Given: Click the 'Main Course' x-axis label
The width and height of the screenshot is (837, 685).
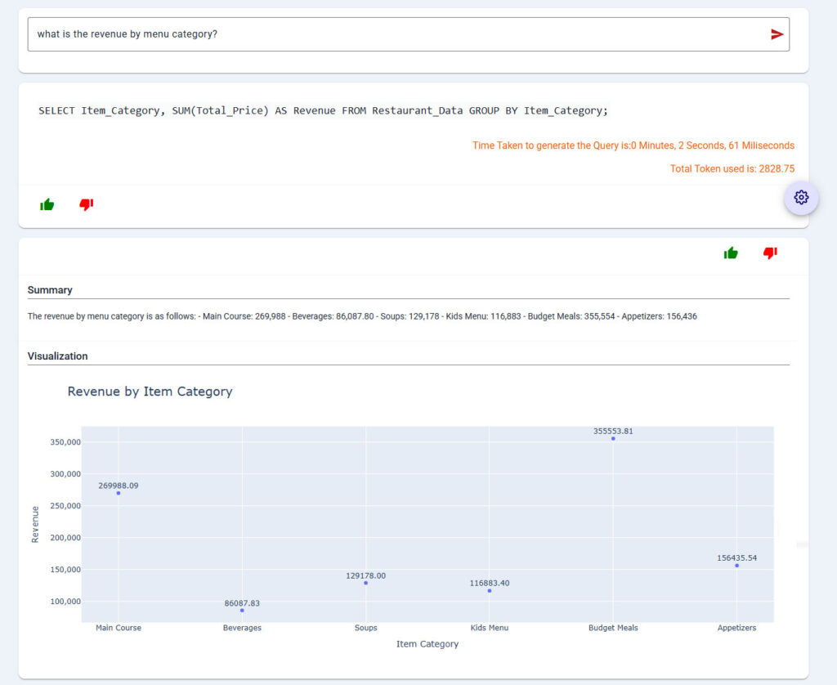Looking at the screenshot, I should 119,628.
